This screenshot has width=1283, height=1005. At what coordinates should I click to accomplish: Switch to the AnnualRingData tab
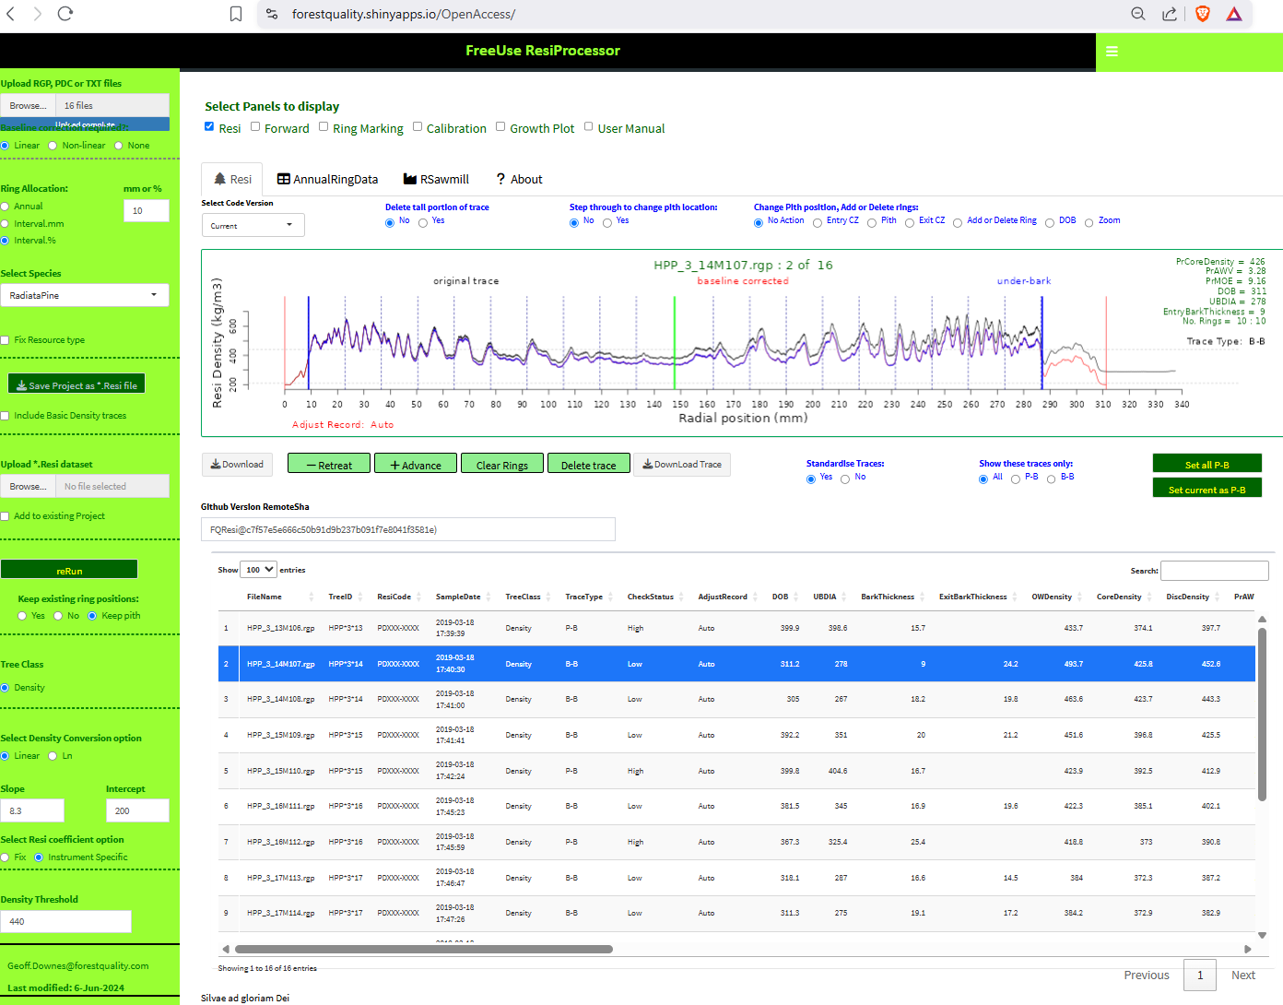coord(327,180)
